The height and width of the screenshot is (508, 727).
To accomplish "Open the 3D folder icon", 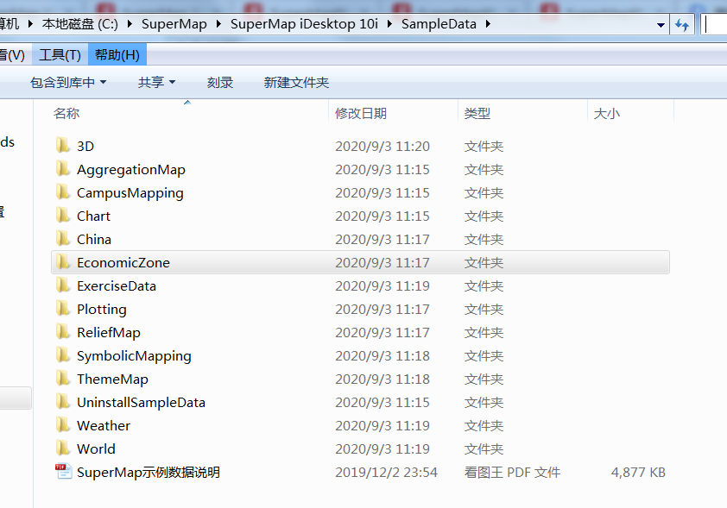I will [62, 146].
